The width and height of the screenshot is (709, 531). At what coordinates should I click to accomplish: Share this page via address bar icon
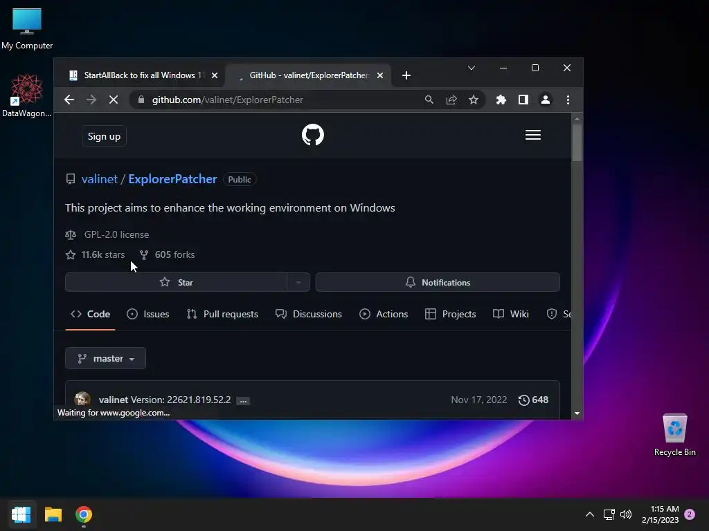point(451,100)
